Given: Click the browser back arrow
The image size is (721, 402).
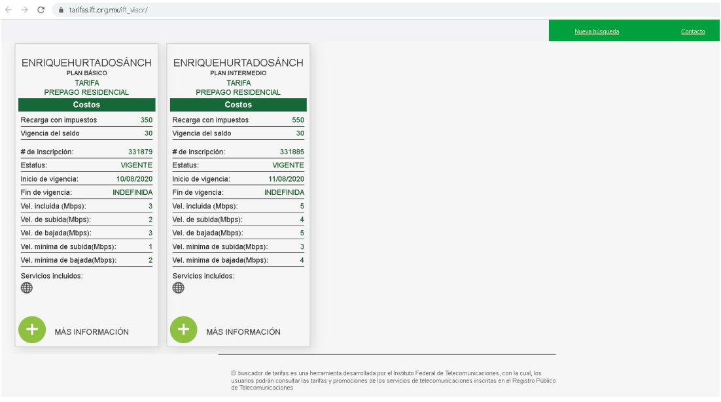Looking at the screenshot, I should [9, 10].
